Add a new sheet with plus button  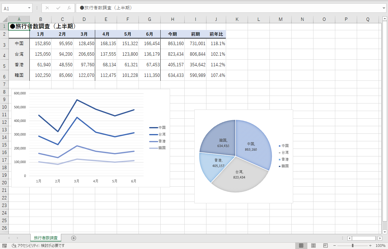click(74, 238)
